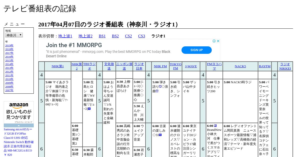Open the 2019年 archive link
The image size is (300, 157).
coord(9,45)
